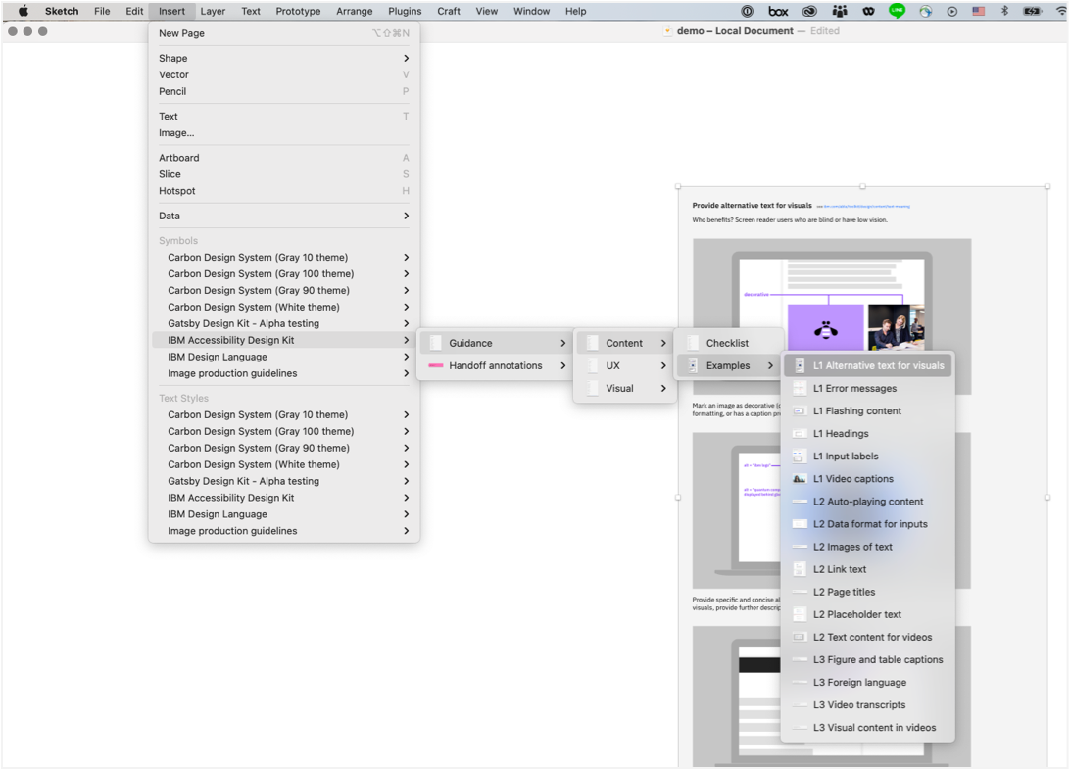The image size is (1070, 770).
Task: Click the Guidance submenu icon
Action: tap(435, 343)
